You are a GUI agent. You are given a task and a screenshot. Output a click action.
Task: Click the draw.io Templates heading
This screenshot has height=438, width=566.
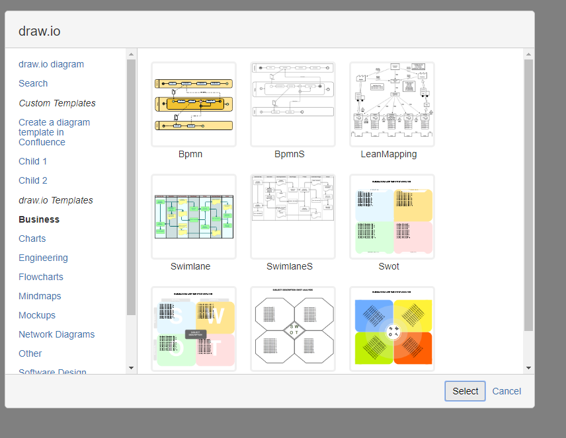56,200
